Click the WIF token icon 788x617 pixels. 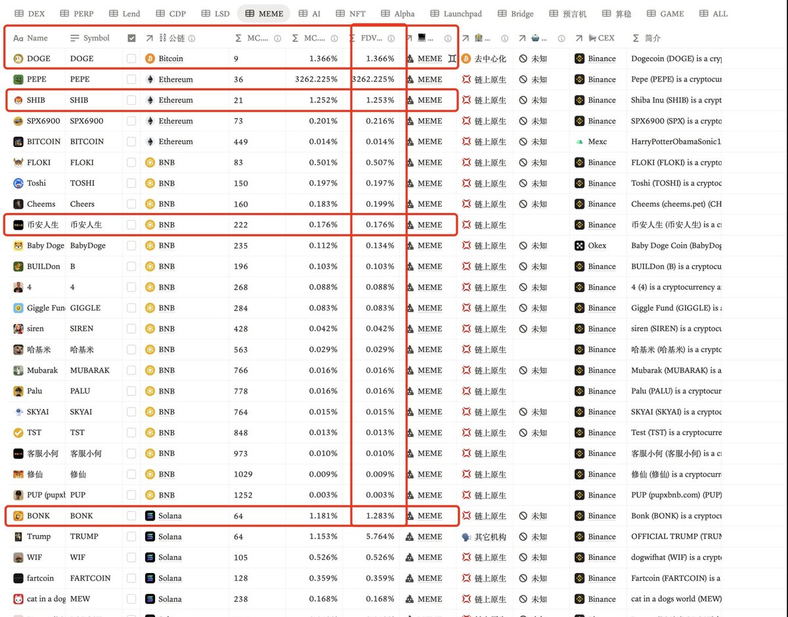click(x=18, y=557)
